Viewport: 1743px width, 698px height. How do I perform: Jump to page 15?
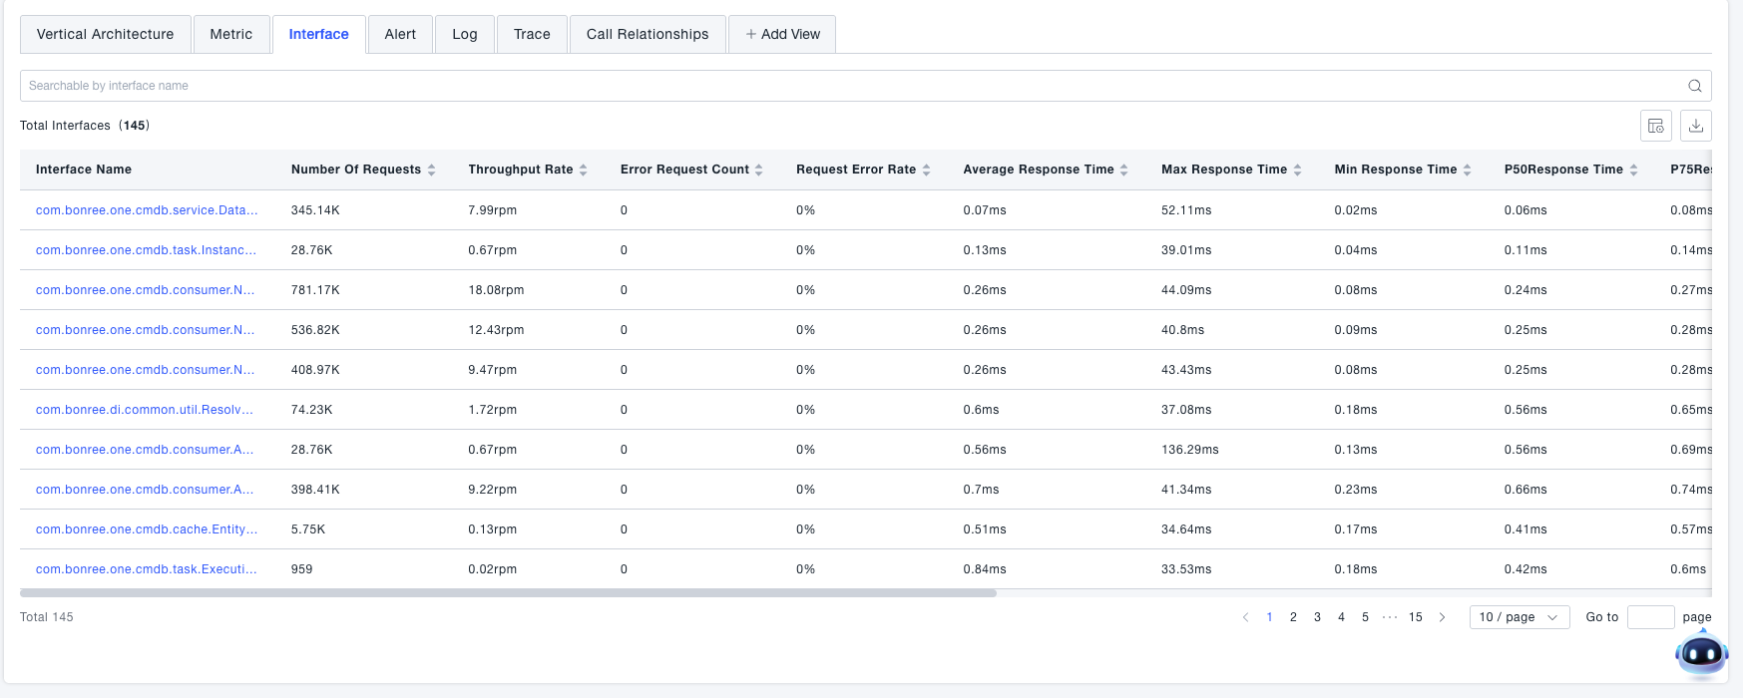pyautogui.click(x=1415, y=617)
